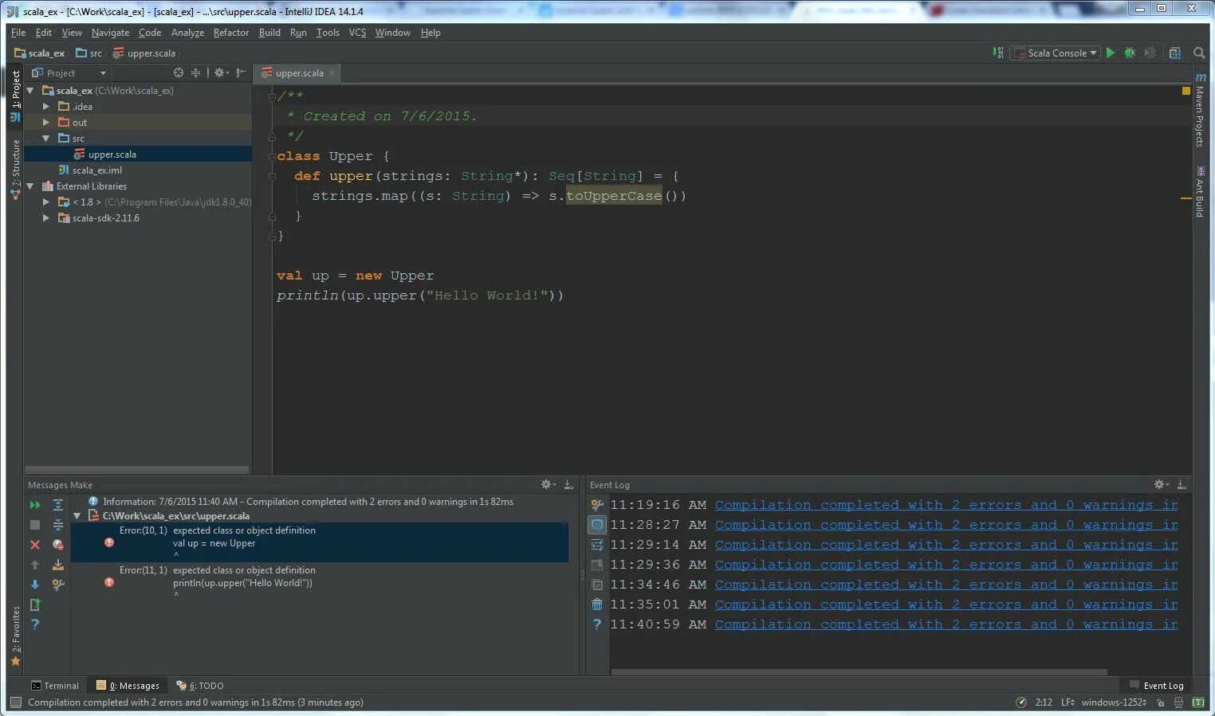Collapse upper.scala node in Messages tree
Screen dimensions: 1215x716
[77, 516]
